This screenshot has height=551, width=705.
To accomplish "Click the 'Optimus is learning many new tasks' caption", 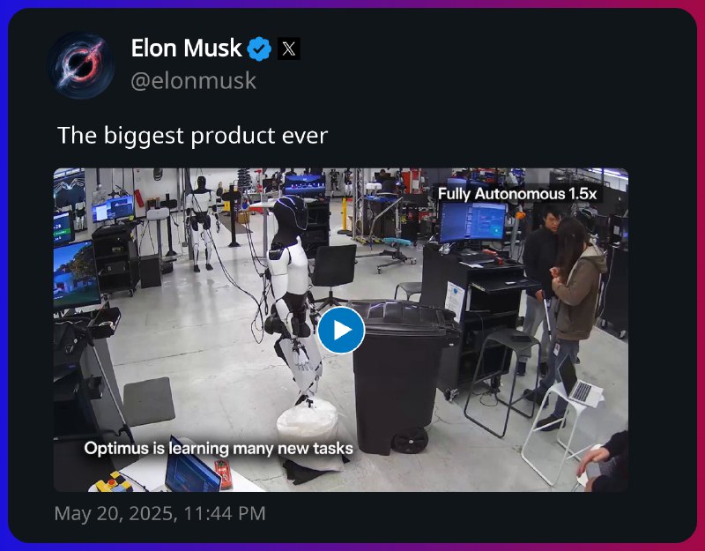I will 219,449.
